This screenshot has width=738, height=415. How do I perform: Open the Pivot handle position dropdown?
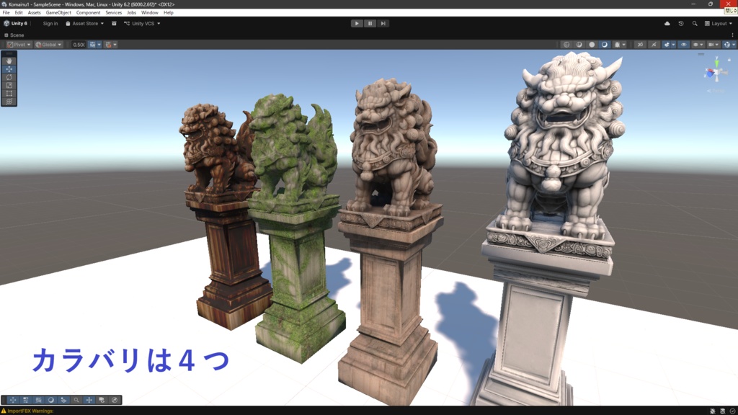point(19,45)
